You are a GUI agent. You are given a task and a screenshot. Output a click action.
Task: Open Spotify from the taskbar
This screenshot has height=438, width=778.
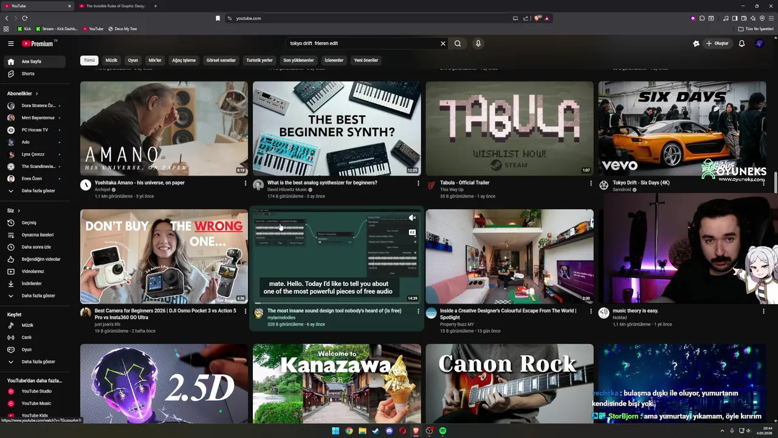[x=442, y=431]
